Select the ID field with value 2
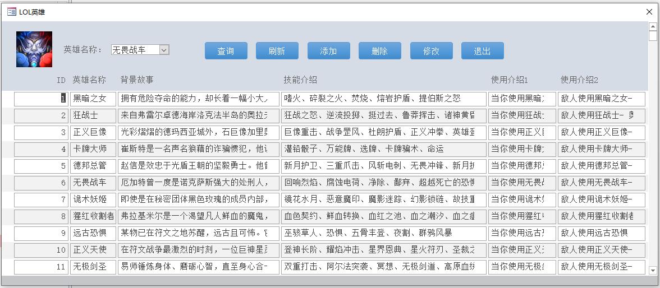 point(41,115)
